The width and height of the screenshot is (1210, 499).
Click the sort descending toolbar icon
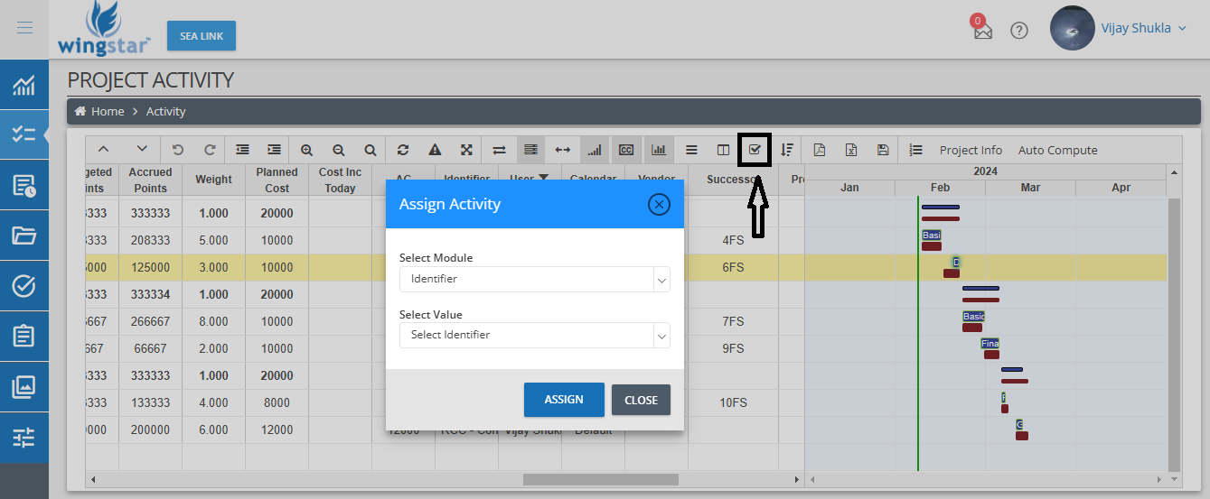click(787, 150)
